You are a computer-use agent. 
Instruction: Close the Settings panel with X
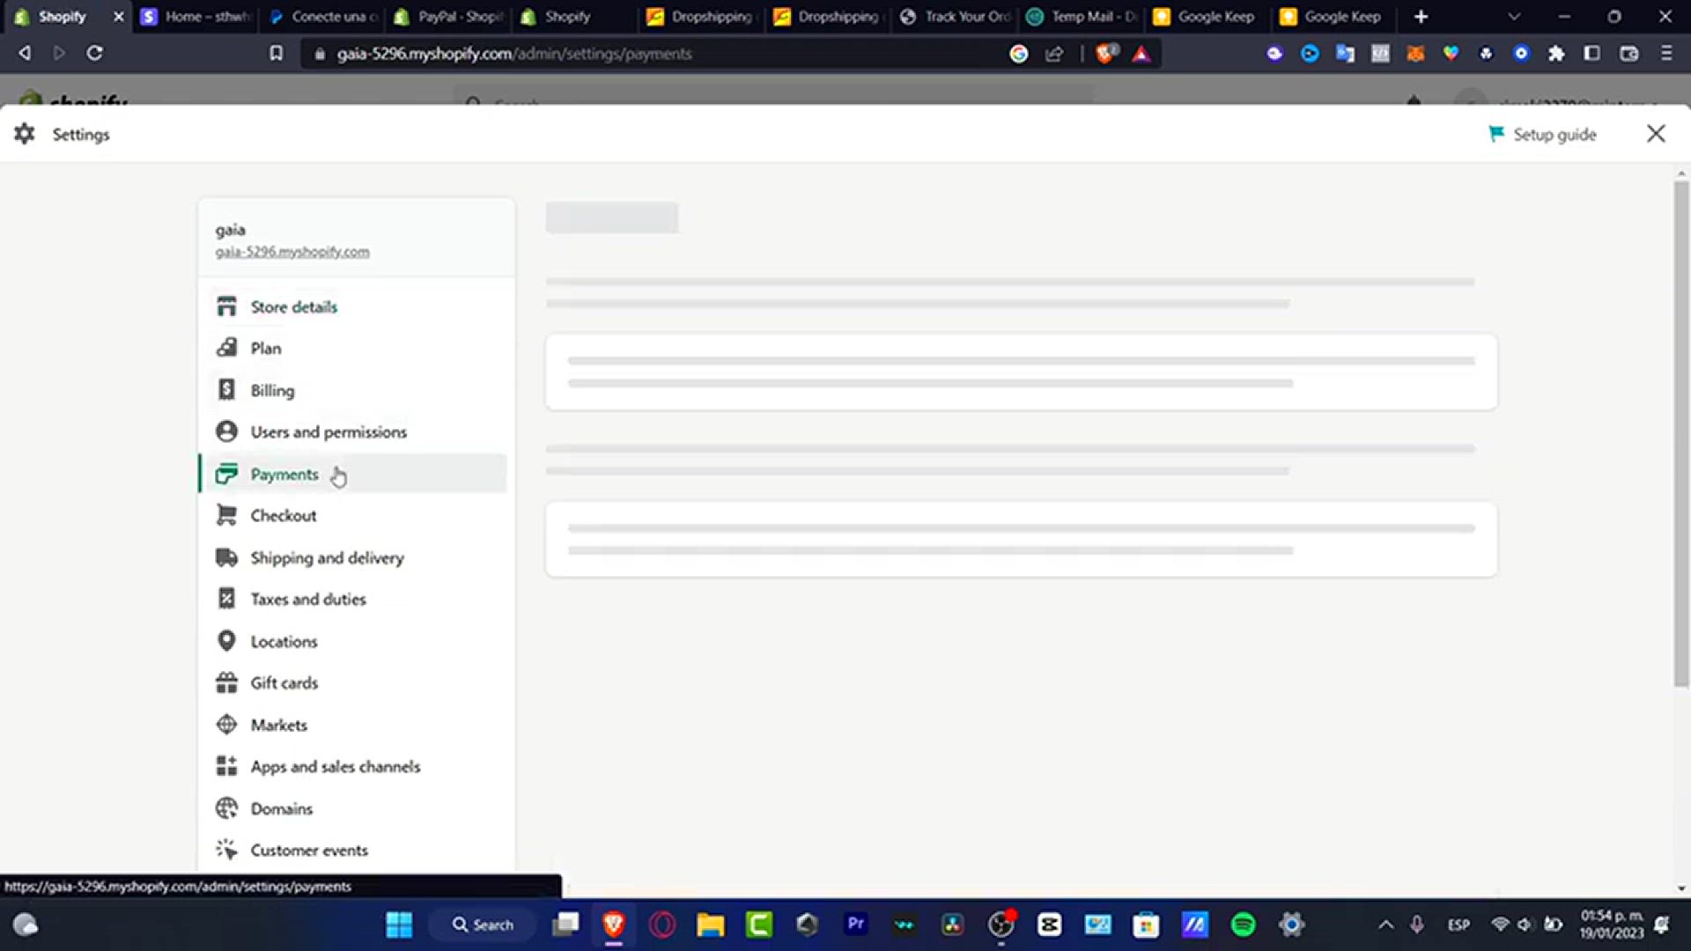[x=1655, y=133]
